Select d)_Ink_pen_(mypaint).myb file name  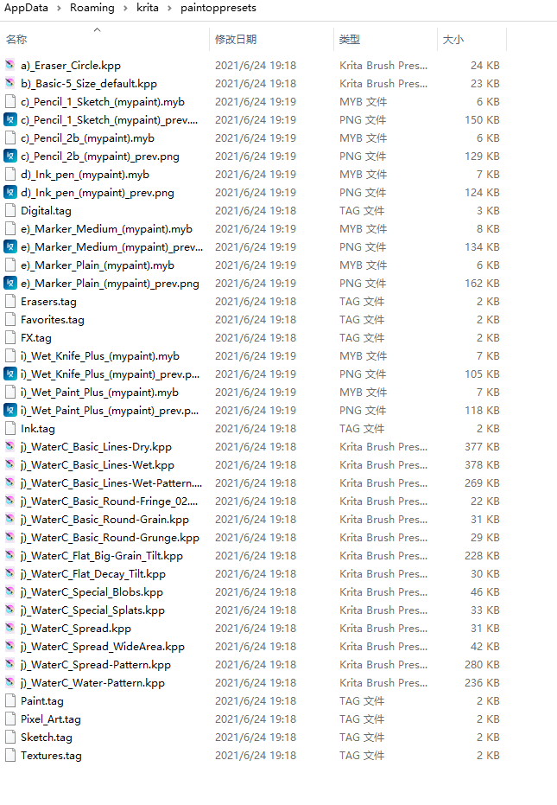85,175
